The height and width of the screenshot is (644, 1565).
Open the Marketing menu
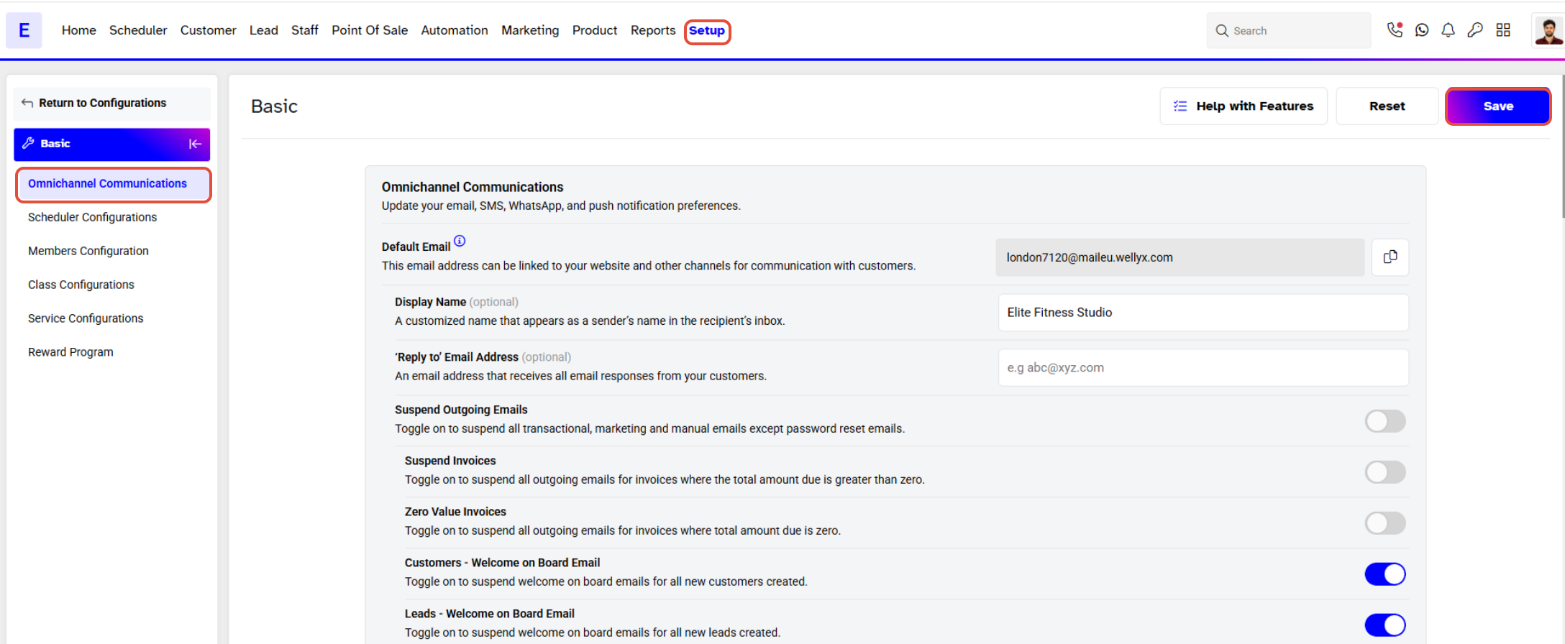click(x=530, y=30)
